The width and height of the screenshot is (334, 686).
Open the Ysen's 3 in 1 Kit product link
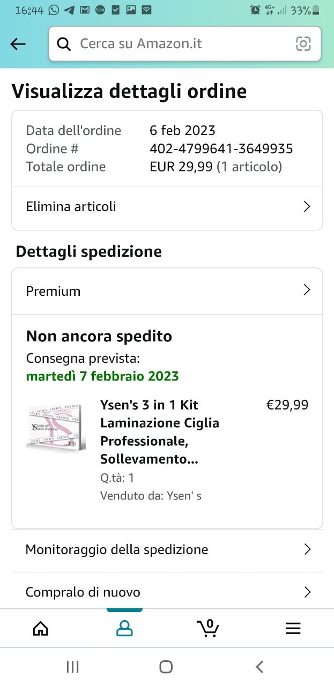pos(159,432)
